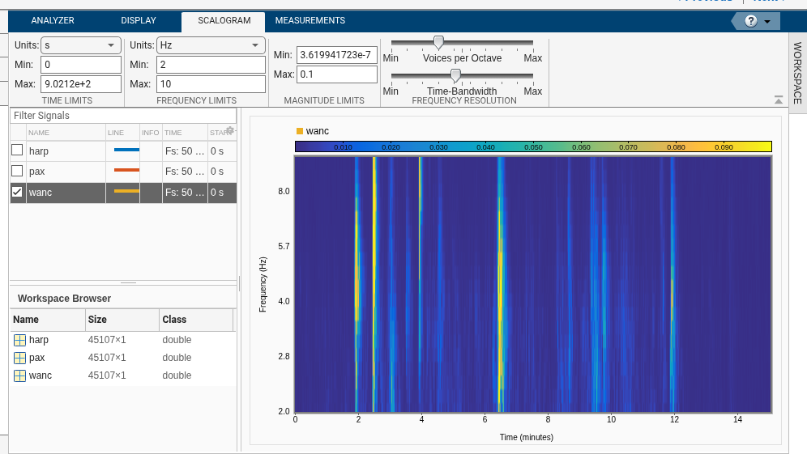Screen dimensions: 807x454
Task: Click the wanc variable icon in Workspace Browser
Action: point(20,376)
